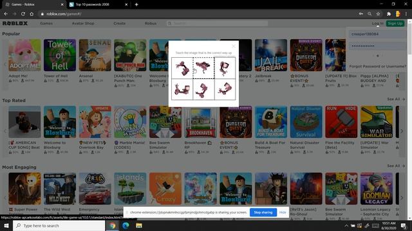Click the taskbar clock showing 10:51 AM
Screen dimensions: 412x231
(388, 225)
